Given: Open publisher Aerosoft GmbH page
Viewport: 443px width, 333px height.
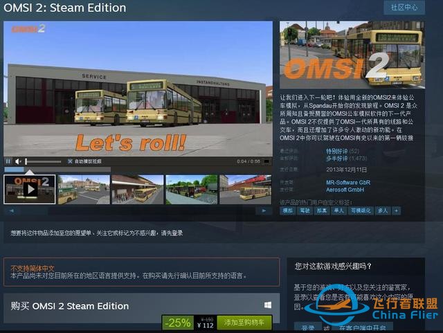Looking at the screenshot, I should pyautogui.click(x=345, y=190).
